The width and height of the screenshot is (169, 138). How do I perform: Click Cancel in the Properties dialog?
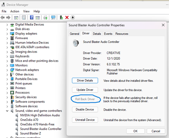click(156, 131)
